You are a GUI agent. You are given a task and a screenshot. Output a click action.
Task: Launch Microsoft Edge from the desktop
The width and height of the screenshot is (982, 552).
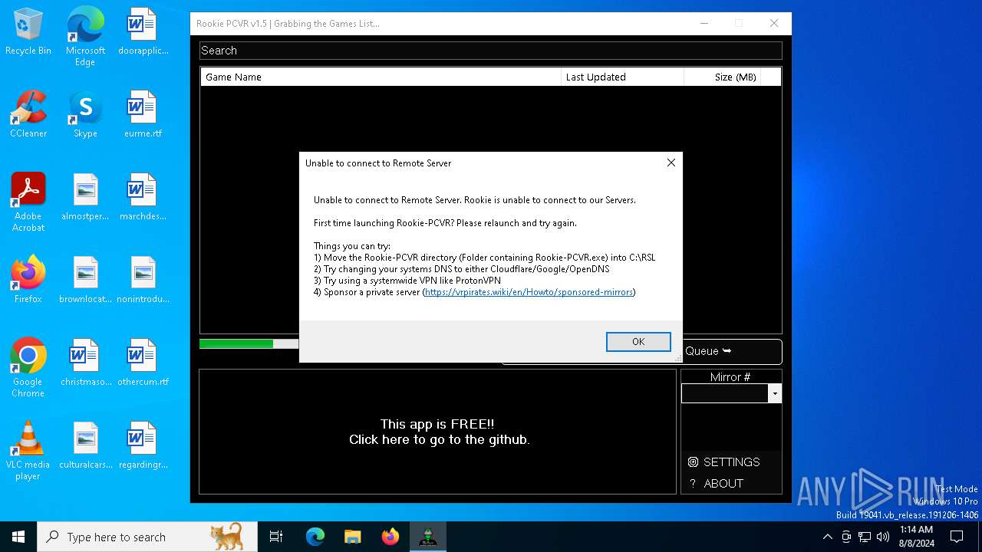click(x=85, y=37)
